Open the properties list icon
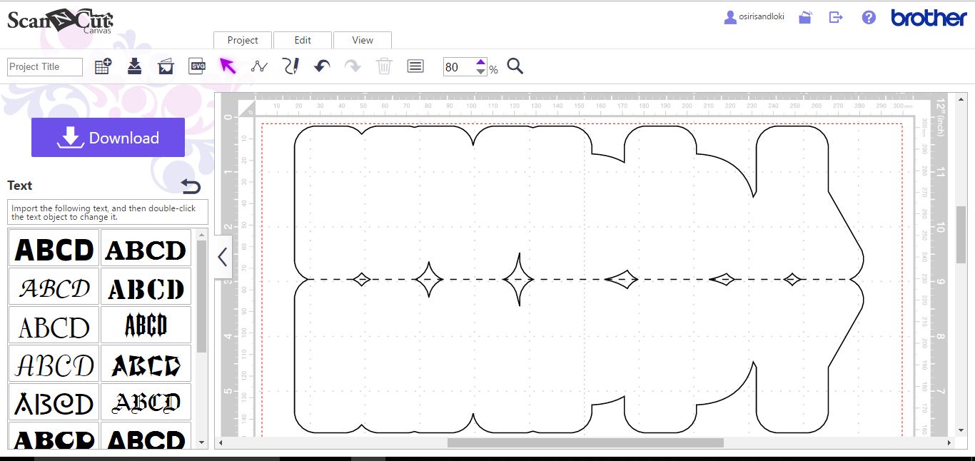 click(x=415, y=65)
